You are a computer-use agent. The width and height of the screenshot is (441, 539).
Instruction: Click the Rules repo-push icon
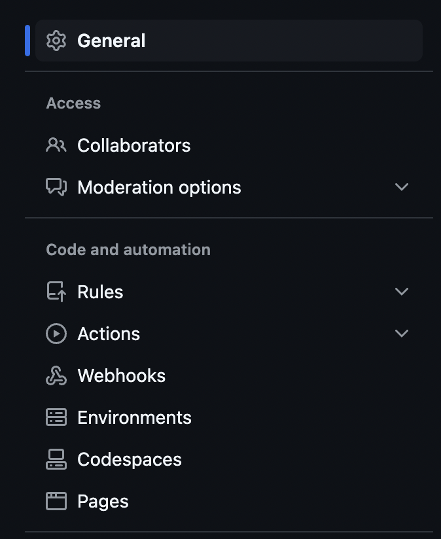coord(56,292)
